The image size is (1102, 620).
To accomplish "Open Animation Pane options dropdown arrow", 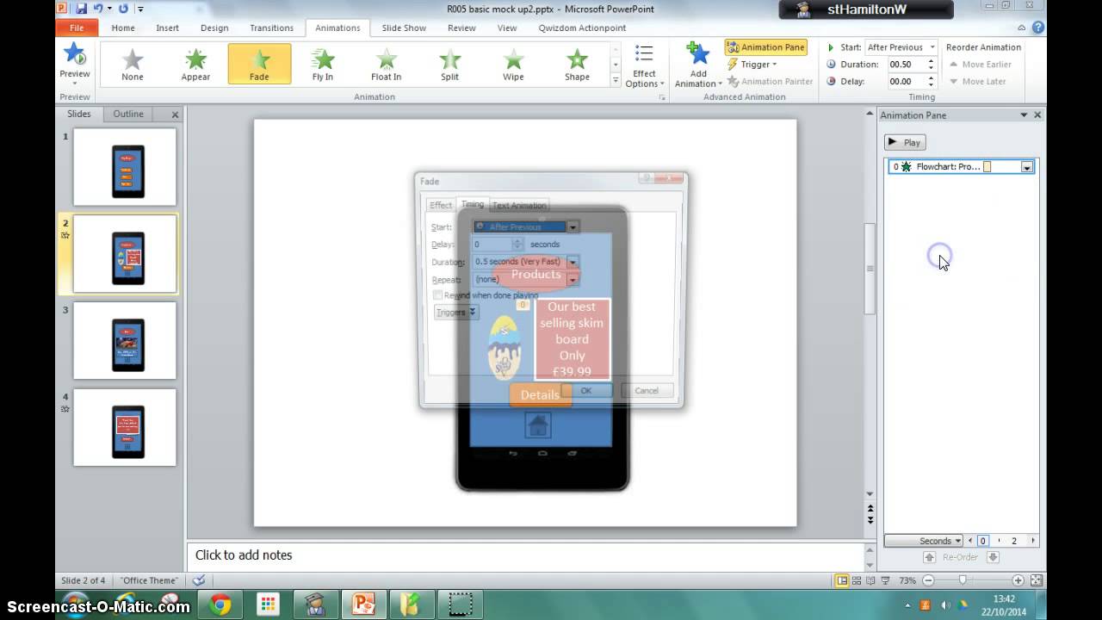I will (1024, 115).
